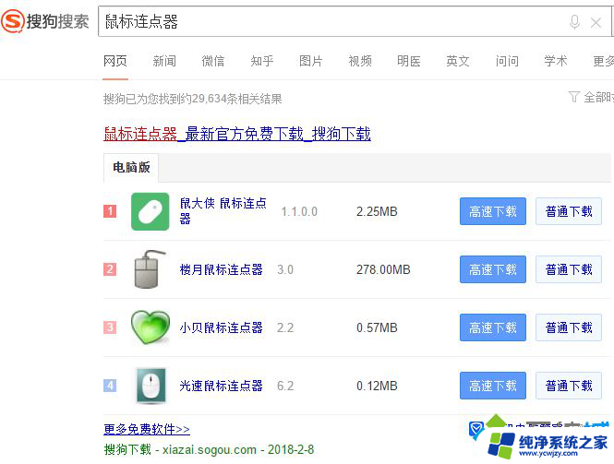Click the rank 2 badge
Viewport: 614px width, 464px height.
[110, 269]
